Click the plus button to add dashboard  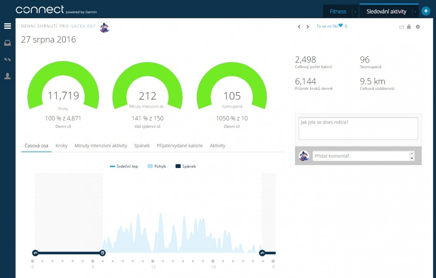pos(426,11)
